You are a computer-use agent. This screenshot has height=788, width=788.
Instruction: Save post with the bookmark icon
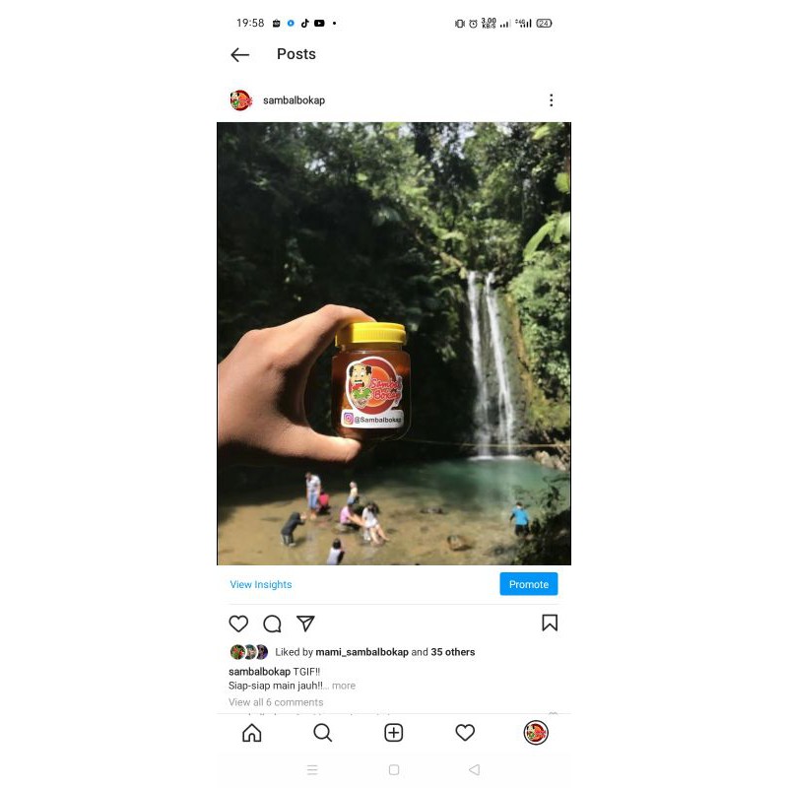[550, 623]
